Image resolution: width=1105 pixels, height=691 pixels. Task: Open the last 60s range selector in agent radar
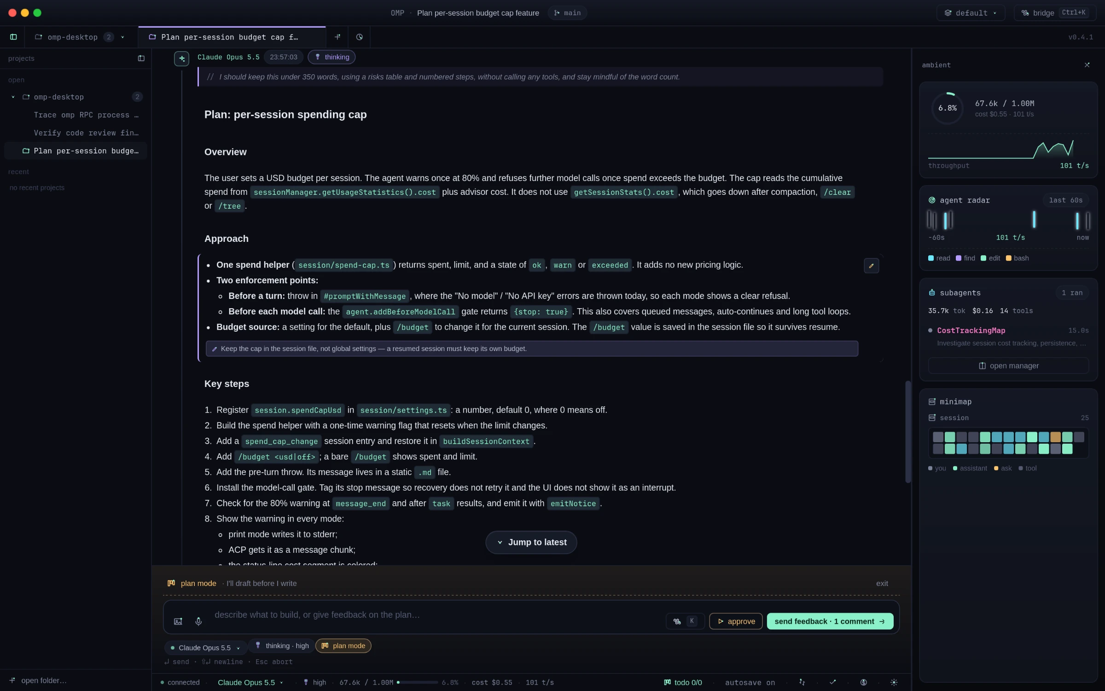1065,200
